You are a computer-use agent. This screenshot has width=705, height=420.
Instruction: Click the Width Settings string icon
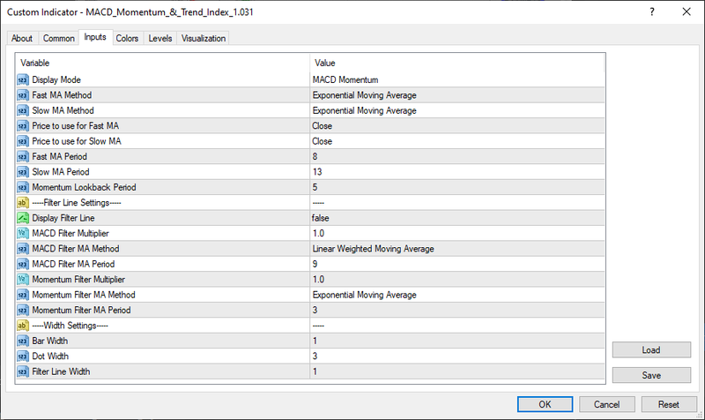[x=23, y=325]
